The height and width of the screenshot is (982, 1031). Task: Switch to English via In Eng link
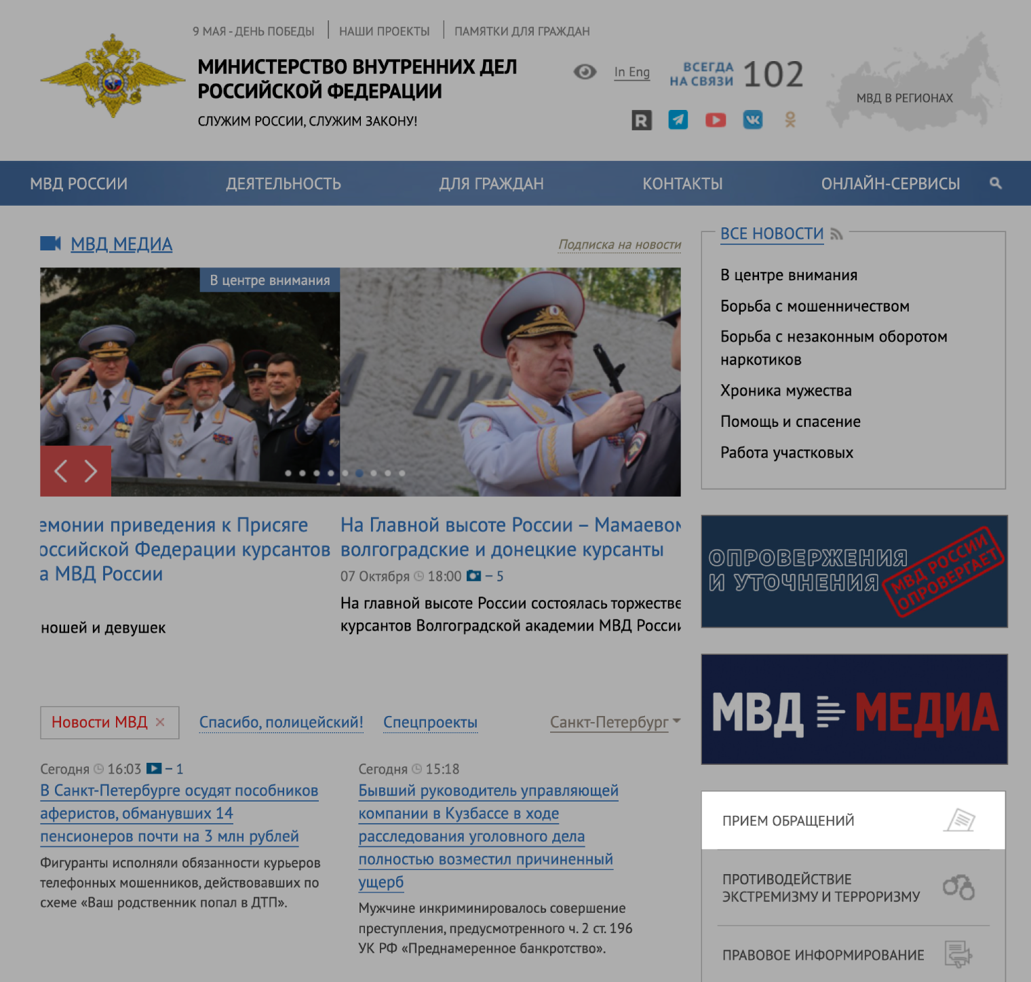(631, 72)
